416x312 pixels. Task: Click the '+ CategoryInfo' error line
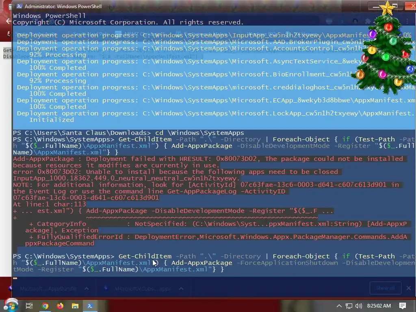pyautogui.click(x=218, y=224)
